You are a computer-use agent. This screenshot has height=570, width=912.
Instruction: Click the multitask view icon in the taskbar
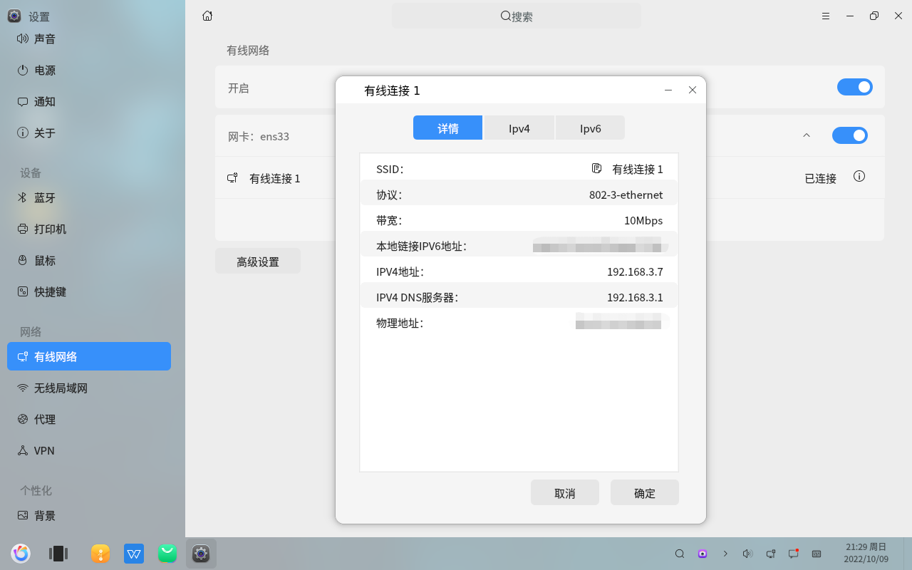click(58, 554)
